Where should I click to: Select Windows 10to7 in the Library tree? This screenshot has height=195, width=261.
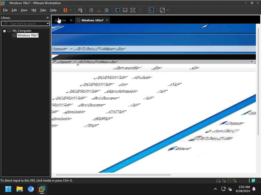(x=28, y=35)
